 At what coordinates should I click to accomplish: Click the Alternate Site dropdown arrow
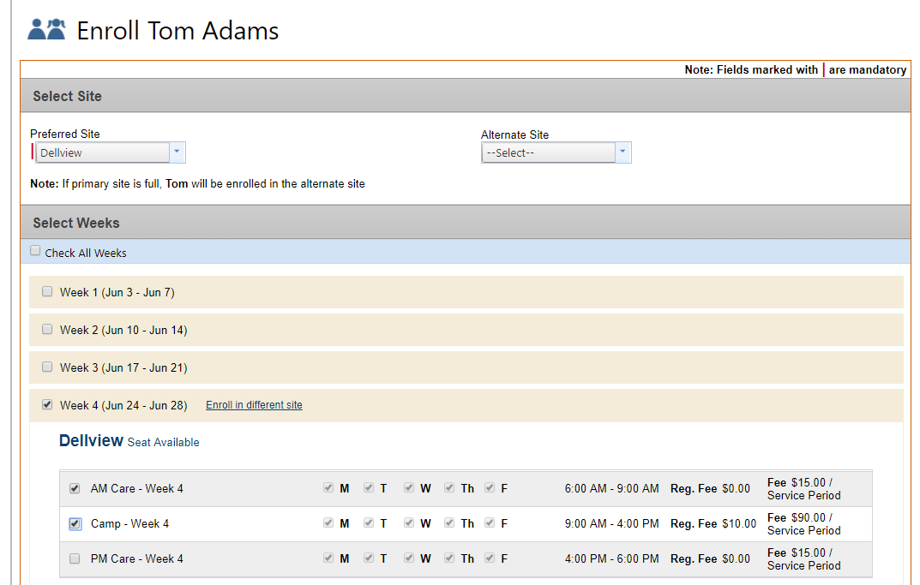tap(623, 152)
